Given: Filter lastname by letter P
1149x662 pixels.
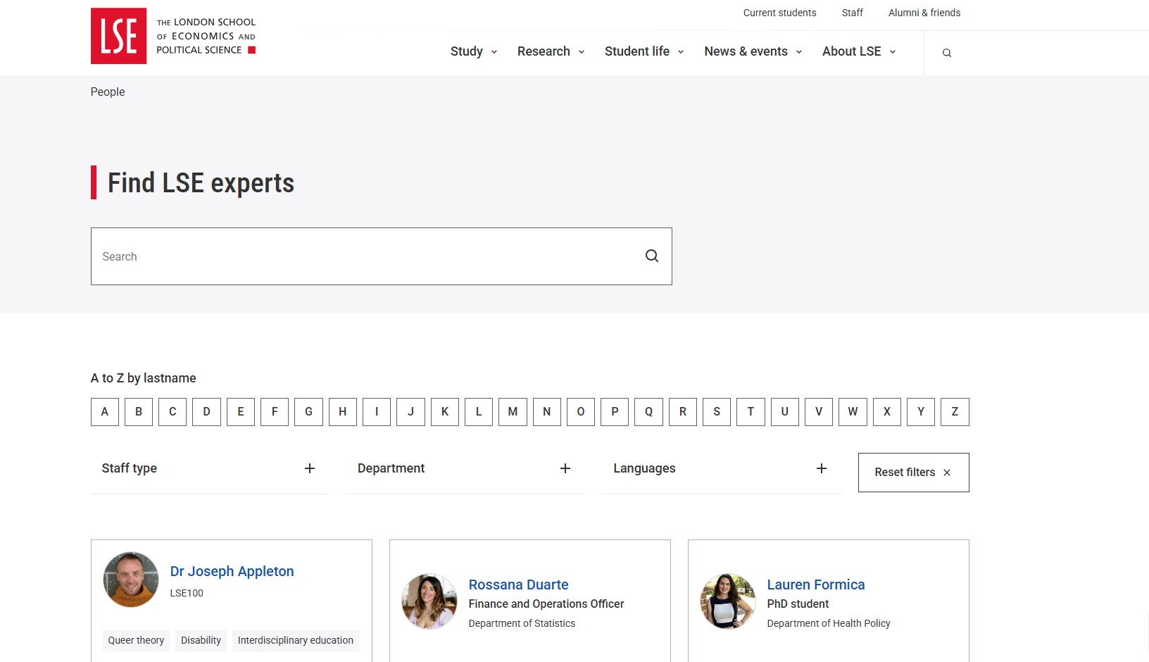Looking at the screenshot, I should 615,412.
